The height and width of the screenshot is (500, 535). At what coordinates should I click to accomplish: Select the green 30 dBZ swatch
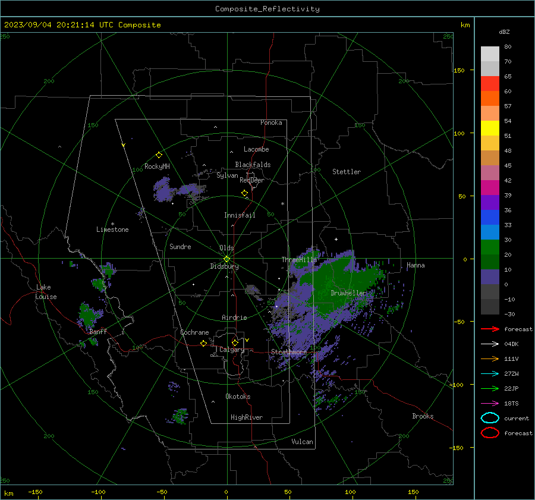tap(490, 247)
